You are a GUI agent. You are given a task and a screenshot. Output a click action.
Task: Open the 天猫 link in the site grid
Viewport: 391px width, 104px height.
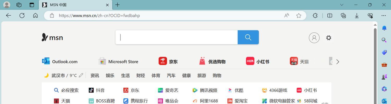(62, 101)
